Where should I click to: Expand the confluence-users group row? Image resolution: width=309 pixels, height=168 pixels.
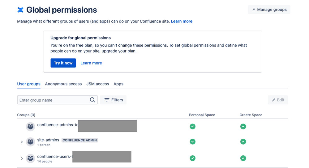click(x=22, y=158)
